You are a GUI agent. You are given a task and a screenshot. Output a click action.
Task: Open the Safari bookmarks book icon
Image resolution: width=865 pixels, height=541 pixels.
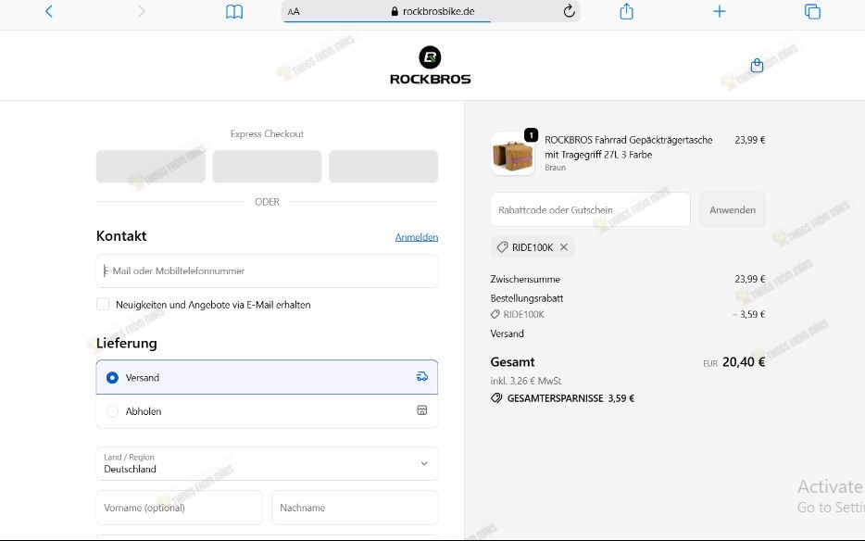coord(234,11)
